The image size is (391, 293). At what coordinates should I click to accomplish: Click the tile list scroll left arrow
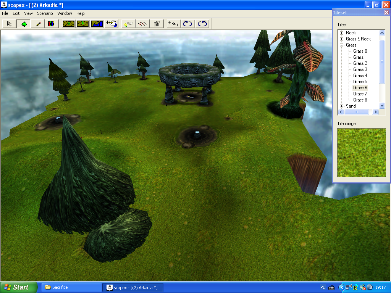(x=341, y=112)
